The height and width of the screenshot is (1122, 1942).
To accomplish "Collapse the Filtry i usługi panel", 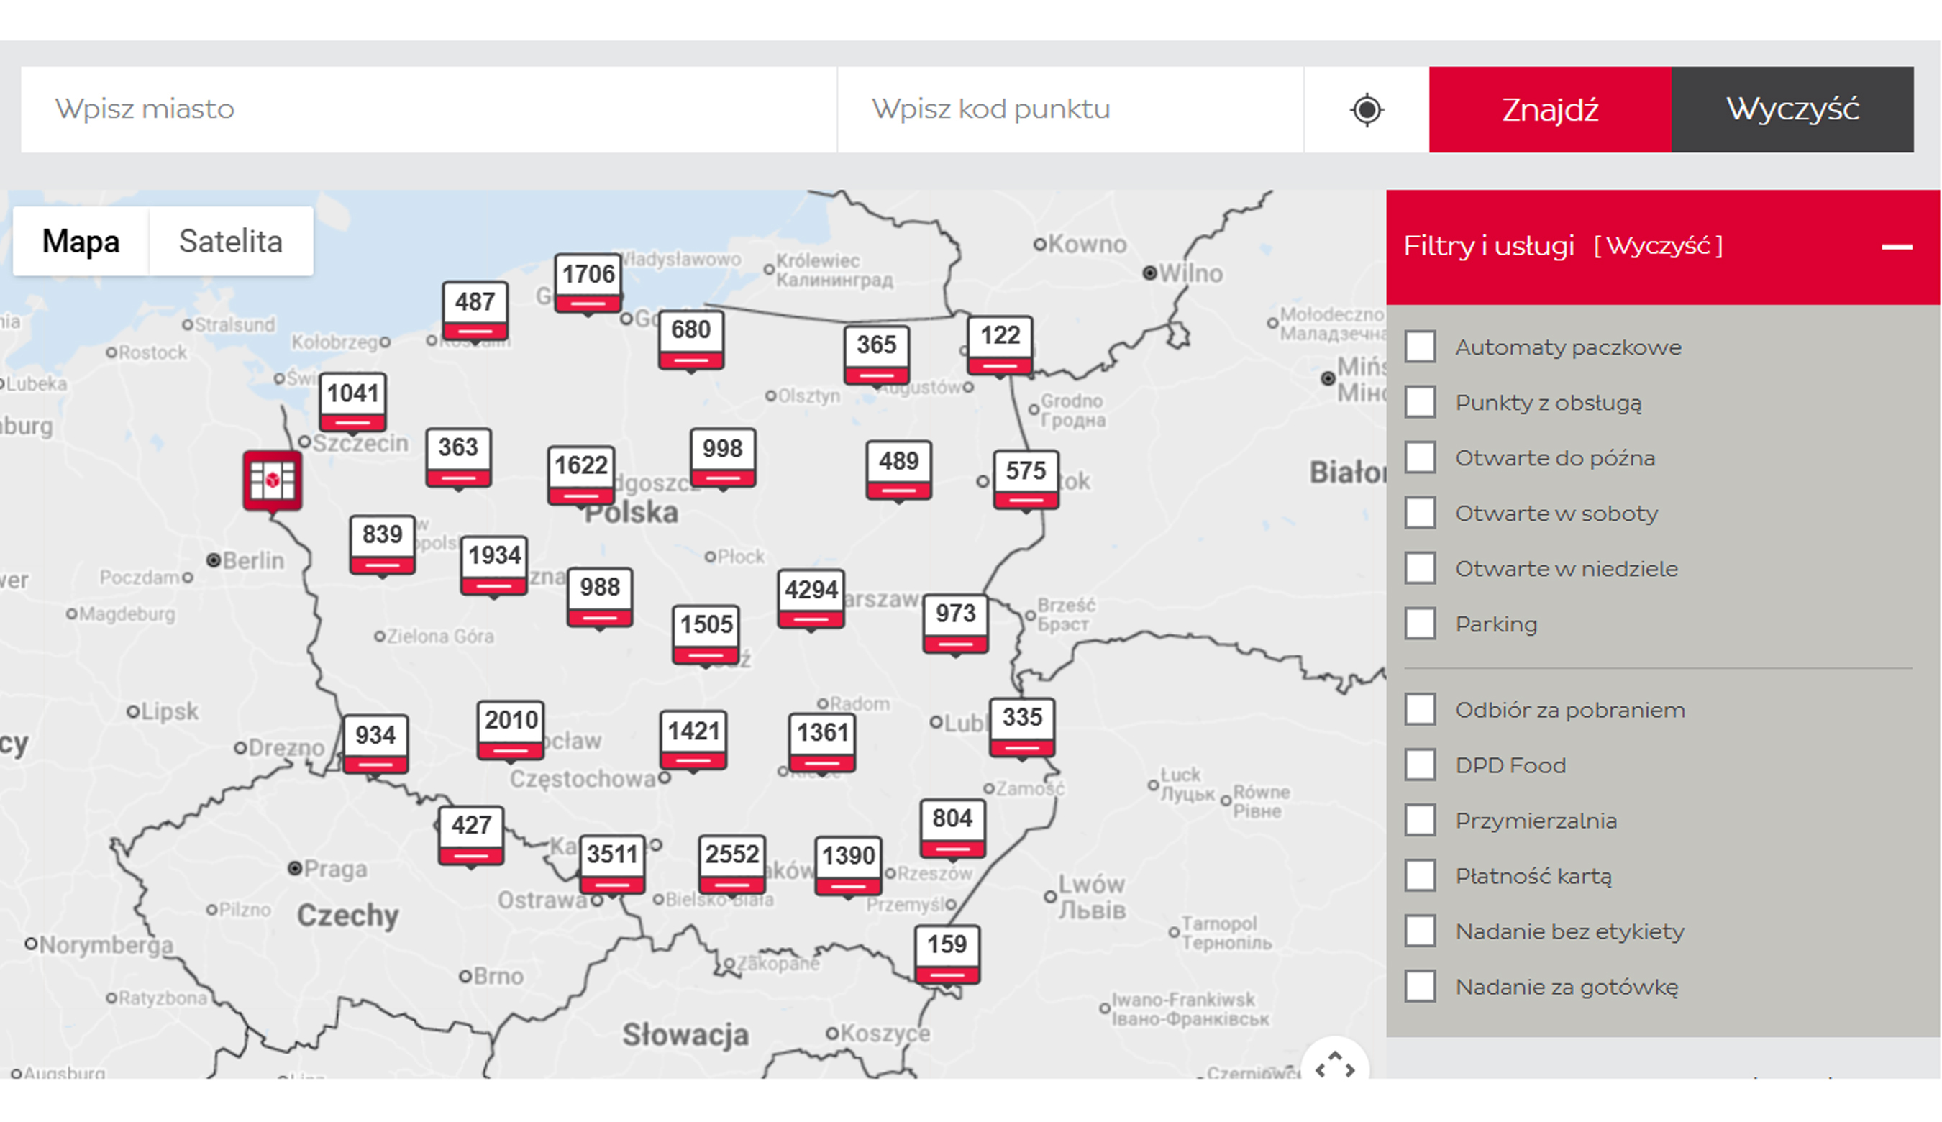I will click(x=1897, y=247).
